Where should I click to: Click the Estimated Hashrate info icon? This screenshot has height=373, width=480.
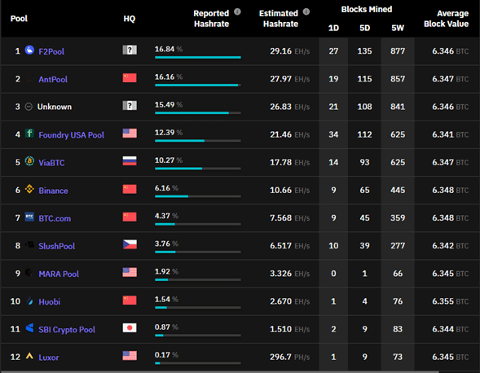(306, 12)
